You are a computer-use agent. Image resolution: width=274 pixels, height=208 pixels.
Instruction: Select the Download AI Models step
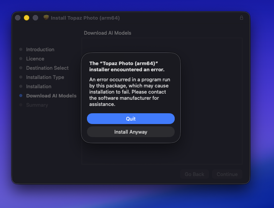point(52,96)
